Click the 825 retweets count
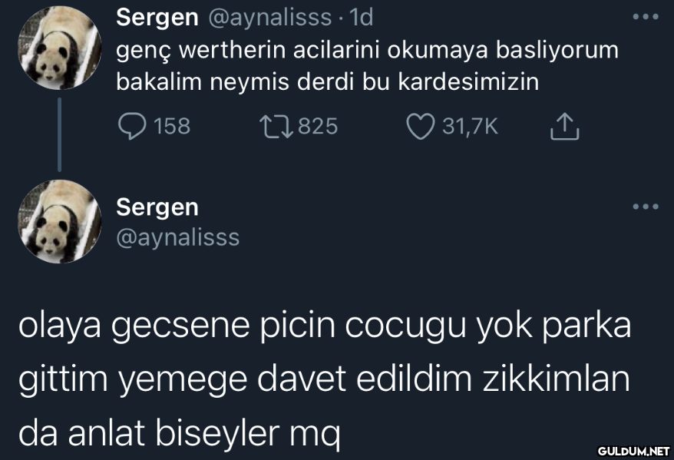 pos(318,127)
